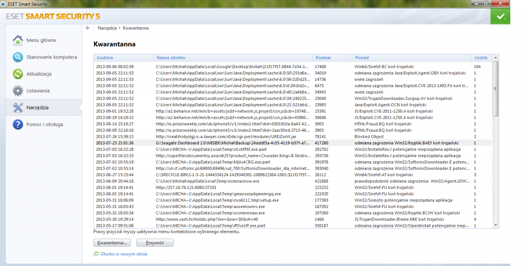Viewport: 523px width, 266px height.
Task: Select the Win64/Sirefef.AT $RECYCLE.BIN row
Action: tap(293, 175)
